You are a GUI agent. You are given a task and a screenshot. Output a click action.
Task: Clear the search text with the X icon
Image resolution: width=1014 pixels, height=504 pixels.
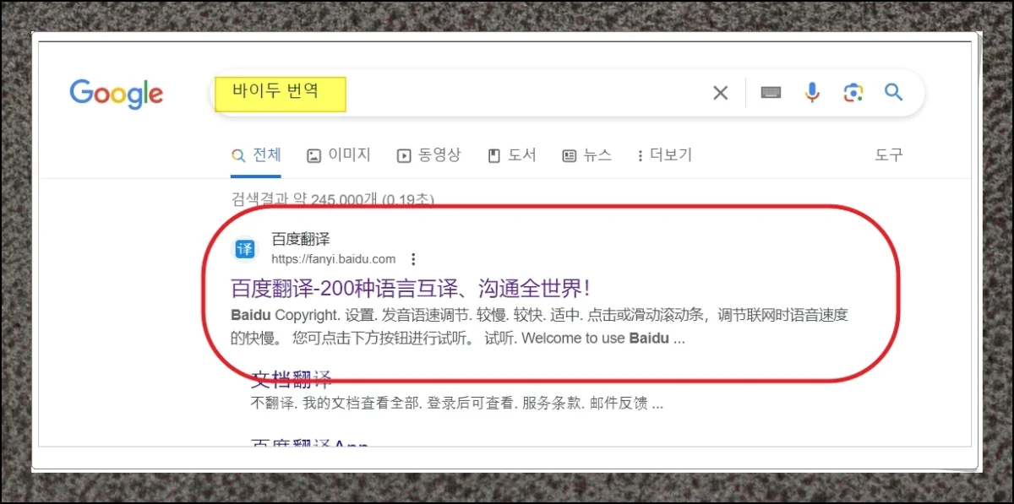pyautogui.click(x=720, y=93)
